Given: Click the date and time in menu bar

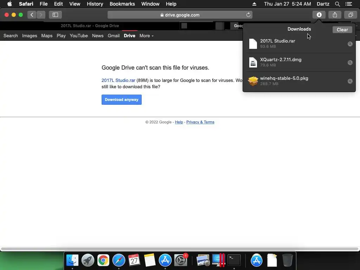Looking at the screenshot, I should click(x=288, y=4).
